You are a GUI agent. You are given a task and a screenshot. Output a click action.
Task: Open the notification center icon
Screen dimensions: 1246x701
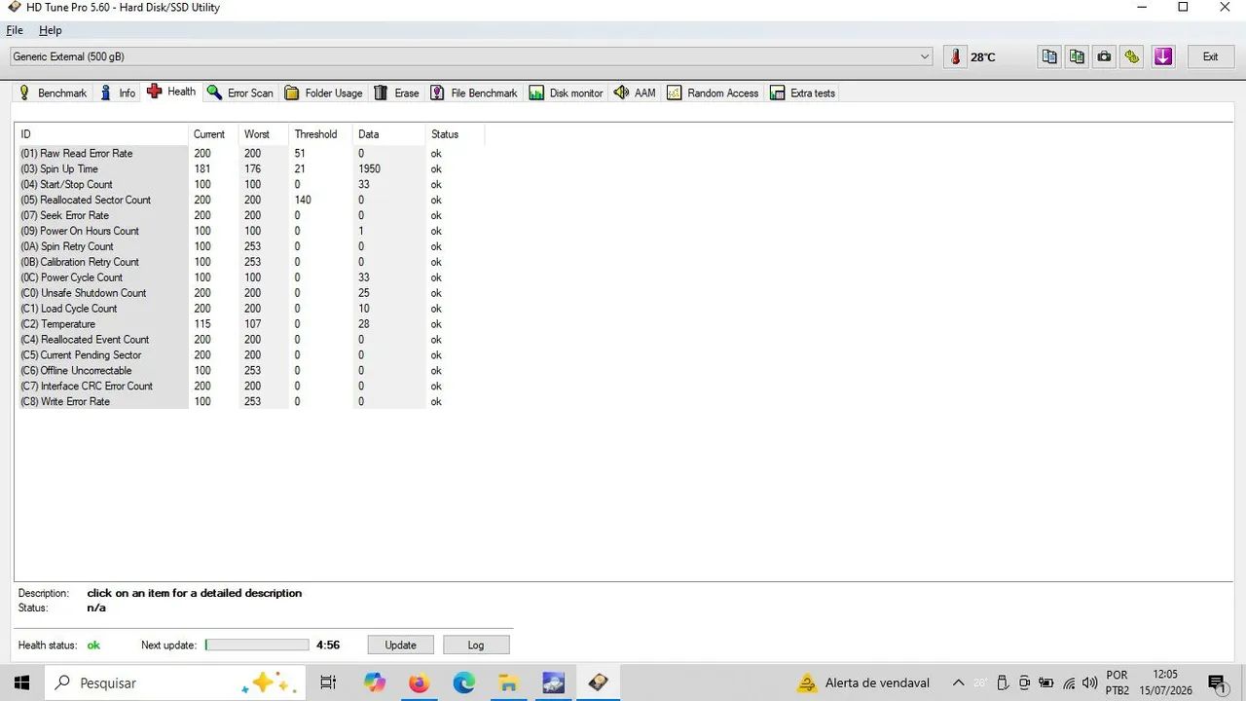pos(1216,683)
